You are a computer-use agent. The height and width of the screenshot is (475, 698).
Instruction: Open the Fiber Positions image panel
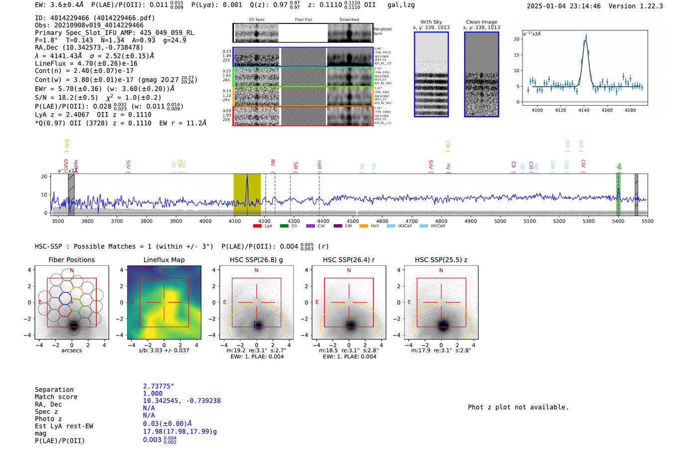(x=72, y=303)
